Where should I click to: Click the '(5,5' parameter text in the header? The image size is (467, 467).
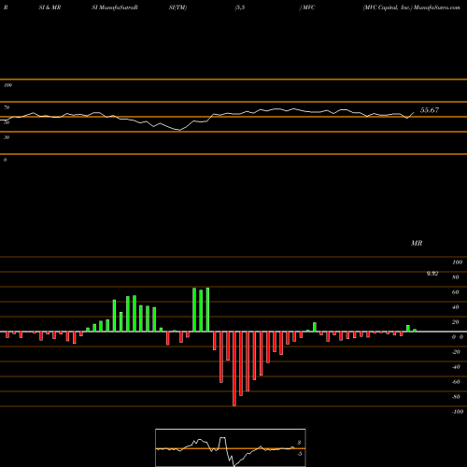[x=240, y=7]
